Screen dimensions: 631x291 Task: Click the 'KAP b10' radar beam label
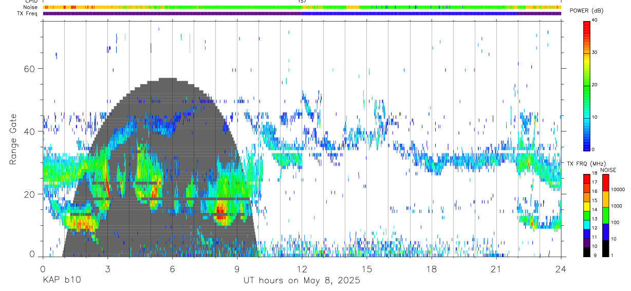pyautogui.click(x=61, y=281)
